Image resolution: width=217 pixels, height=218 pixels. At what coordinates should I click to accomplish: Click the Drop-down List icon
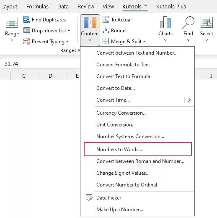coord(26,30)
